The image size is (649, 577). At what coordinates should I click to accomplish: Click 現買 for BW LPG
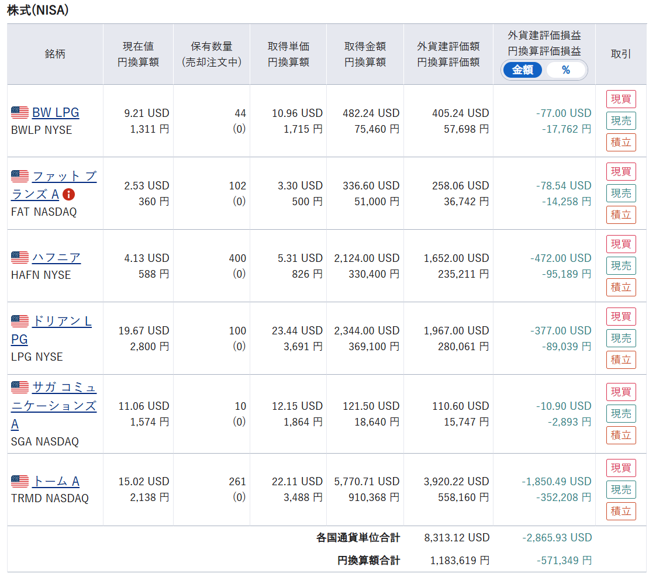click(x=621, y=99)
